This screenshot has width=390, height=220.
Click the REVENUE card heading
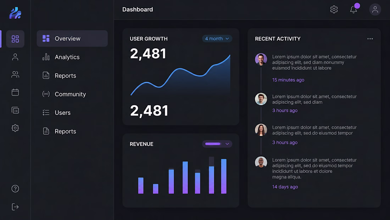click(x=141, y=144)
